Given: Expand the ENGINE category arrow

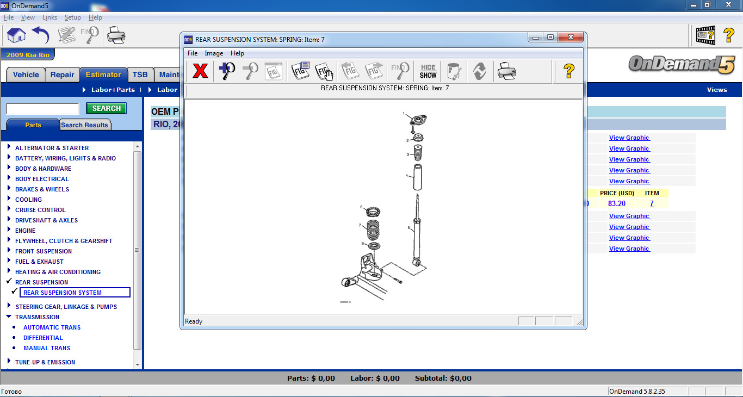Looking at the screenshot, I should tap(9, 230).
